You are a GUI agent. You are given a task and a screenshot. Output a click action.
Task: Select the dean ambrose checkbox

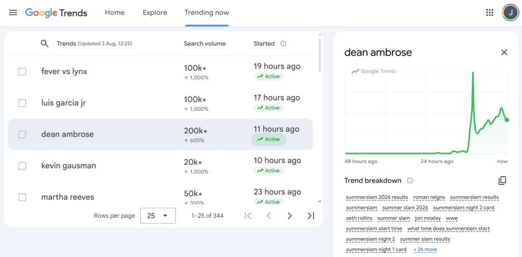coord(22,135)
